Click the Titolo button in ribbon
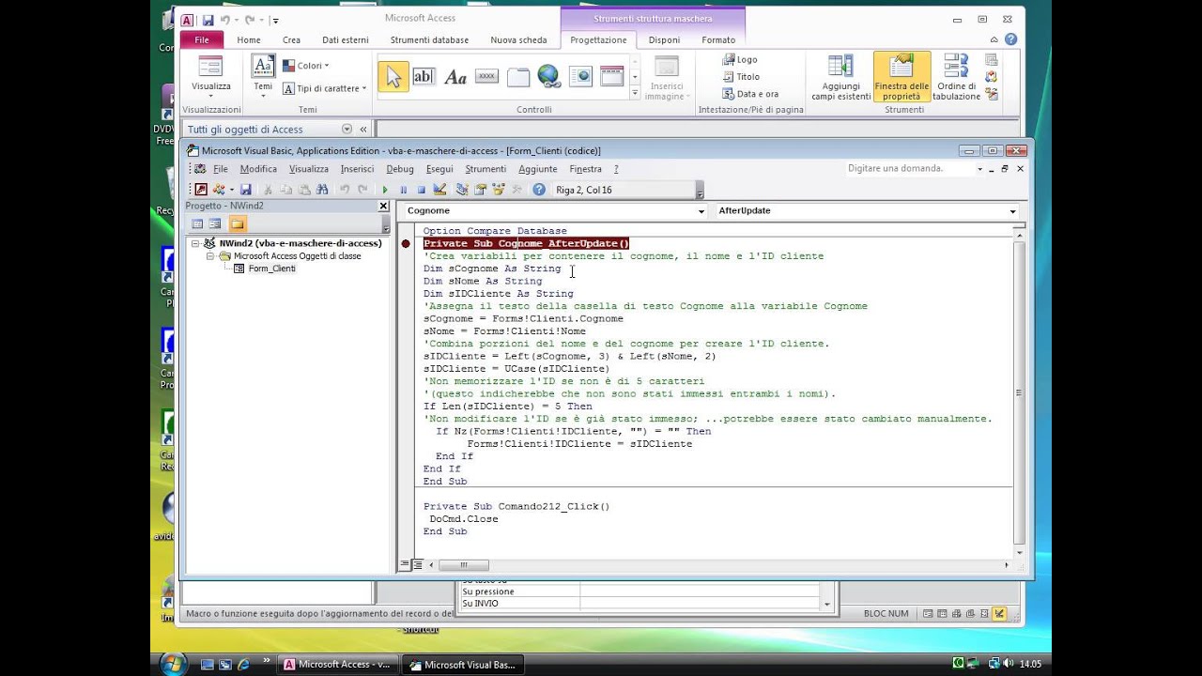Viewport: 1202px width, 676px height. pos(741,77)
